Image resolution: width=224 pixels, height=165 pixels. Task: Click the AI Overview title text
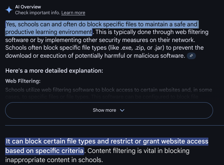point(28,7)
